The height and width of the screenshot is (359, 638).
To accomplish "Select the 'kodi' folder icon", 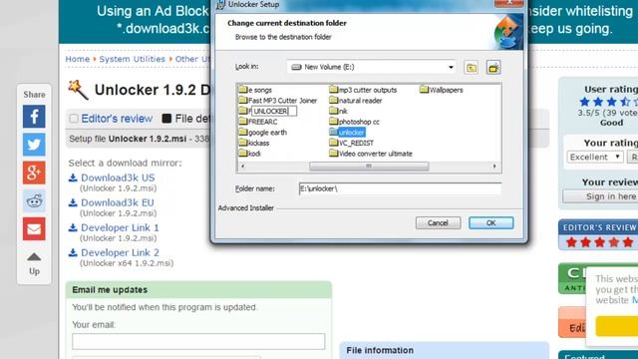I will [x=243, y=153].
